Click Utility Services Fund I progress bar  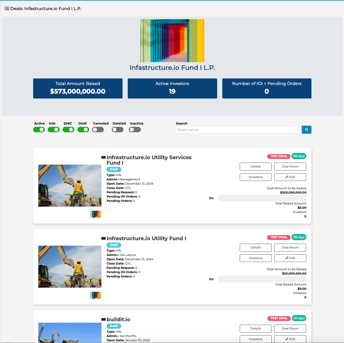click(x=262, y=198)
